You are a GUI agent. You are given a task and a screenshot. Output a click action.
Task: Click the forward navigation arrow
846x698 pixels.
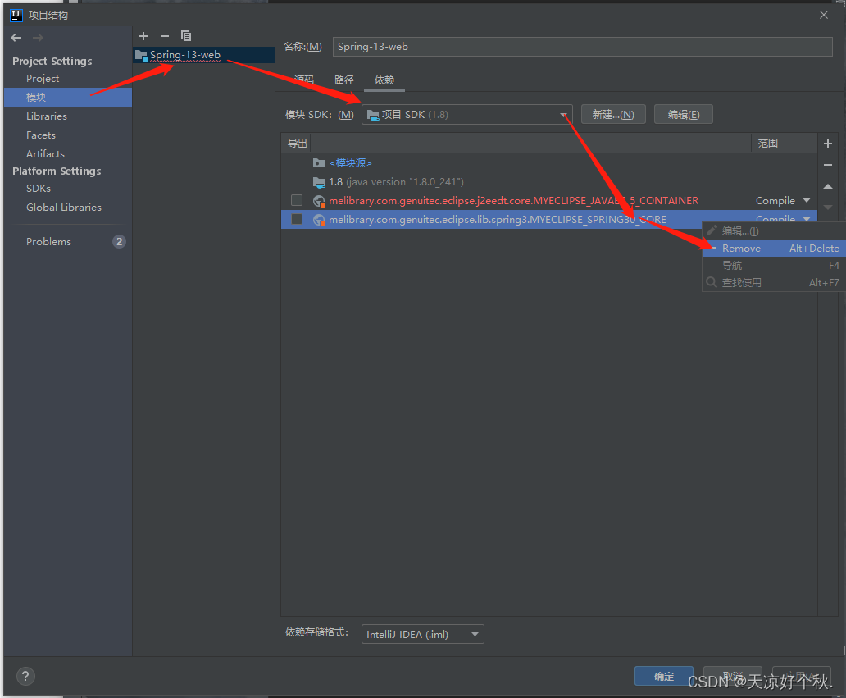tap(38, 38)
